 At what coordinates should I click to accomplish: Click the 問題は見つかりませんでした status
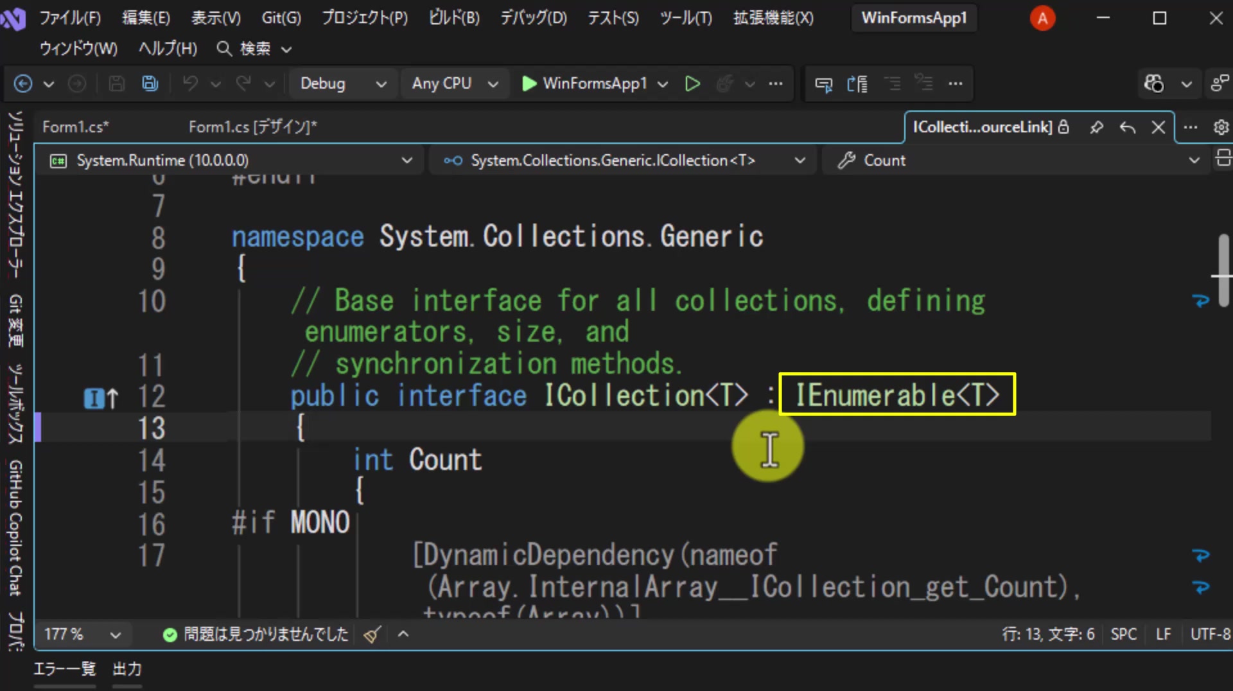coord(256,634)
